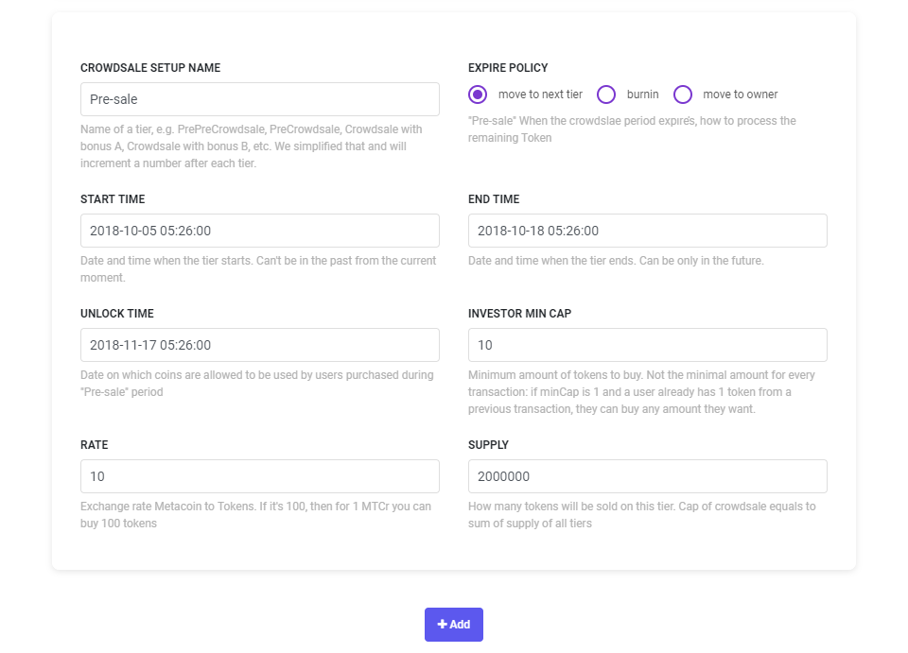Click the 'UNLOCK TIME' field label
Viewport: 908px width, 653px height.
coord(117,314)
